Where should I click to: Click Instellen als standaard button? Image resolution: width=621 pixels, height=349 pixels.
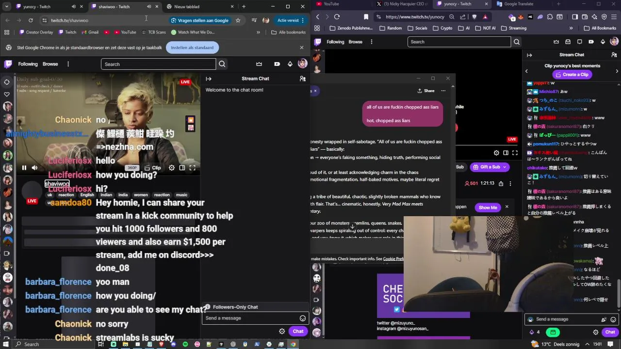(x=192, y=48)
